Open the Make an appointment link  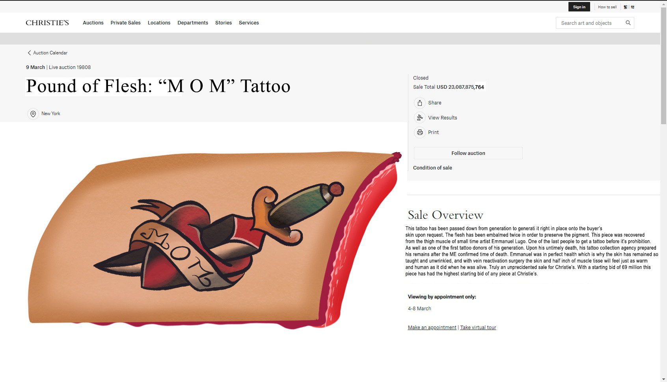432,328
